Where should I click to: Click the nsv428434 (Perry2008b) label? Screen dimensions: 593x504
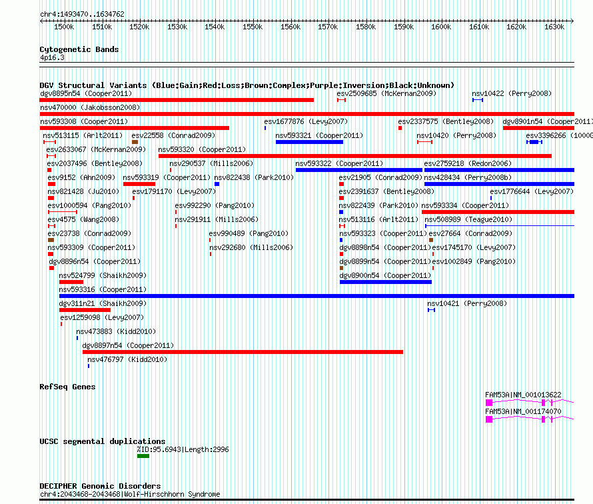click(468, 177)
